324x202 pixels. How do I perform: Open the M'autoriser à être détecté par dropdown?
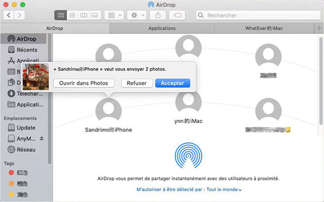pos(189,190)
